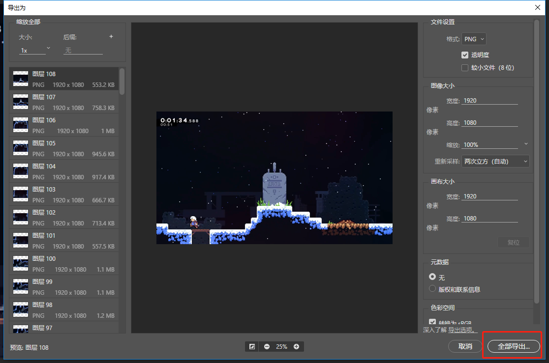Select the 图层 101 thumbnail
The width and height of the screenshot is (549, 363).
[21, 240]
